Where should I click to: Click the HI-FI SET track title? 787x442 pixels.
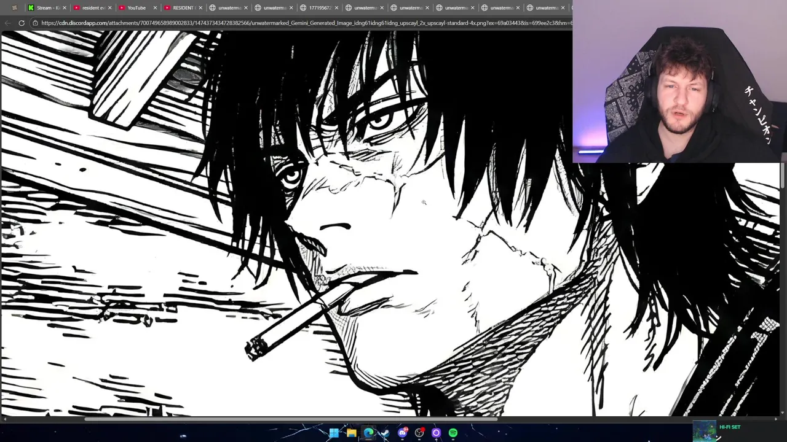point(730,427)
